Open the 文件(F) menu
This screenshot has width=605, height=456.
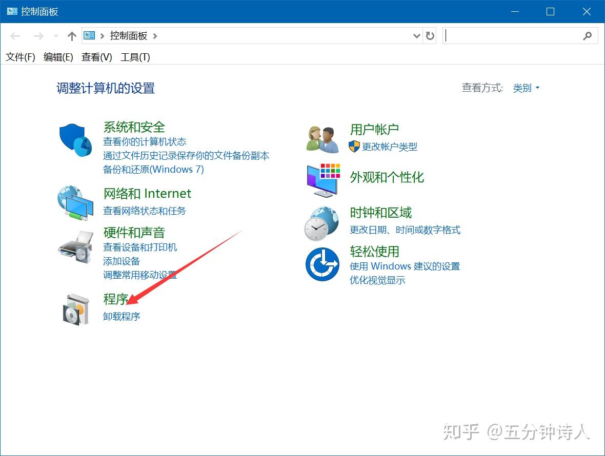[x=19, y=57]
